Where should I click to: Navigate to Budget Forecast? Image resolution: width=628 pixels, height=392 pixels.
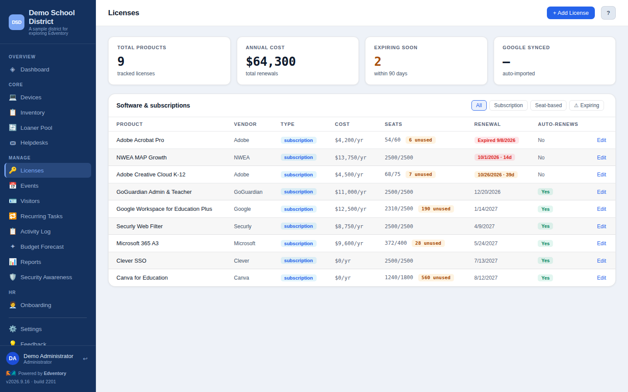tap(48, 247)
